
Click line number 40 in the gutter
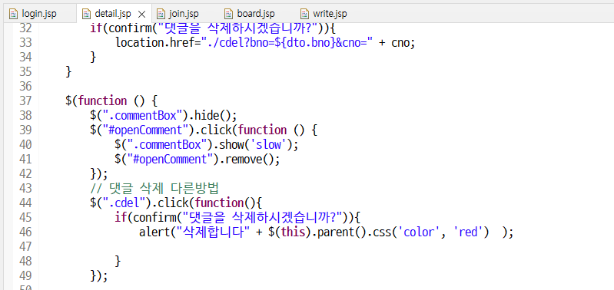pos(25,144)
